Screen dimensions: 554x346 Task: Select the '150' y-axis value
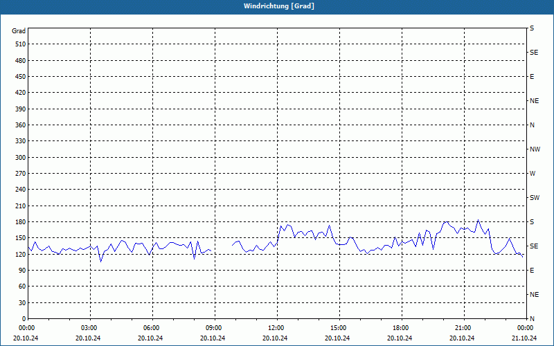point(21,238)
